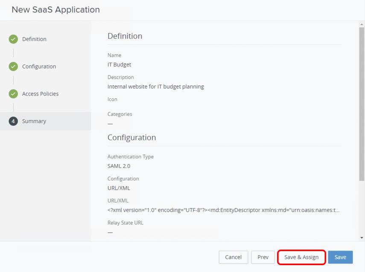Select the numbered circle for step 4

click(x=13, y=121)
